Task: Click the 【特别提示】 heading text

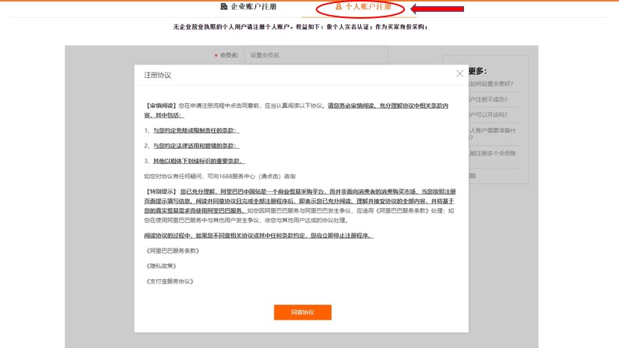Action: pyautogui.click(x=160, y=192)
